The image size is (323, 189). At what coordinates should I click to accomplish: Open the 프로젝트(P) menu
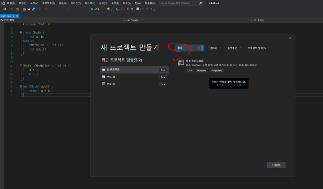point(48,3)
